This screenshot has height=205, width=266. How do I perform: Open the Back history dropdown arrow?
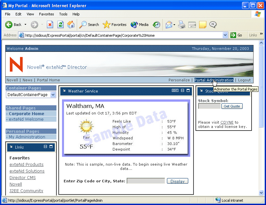26,25
